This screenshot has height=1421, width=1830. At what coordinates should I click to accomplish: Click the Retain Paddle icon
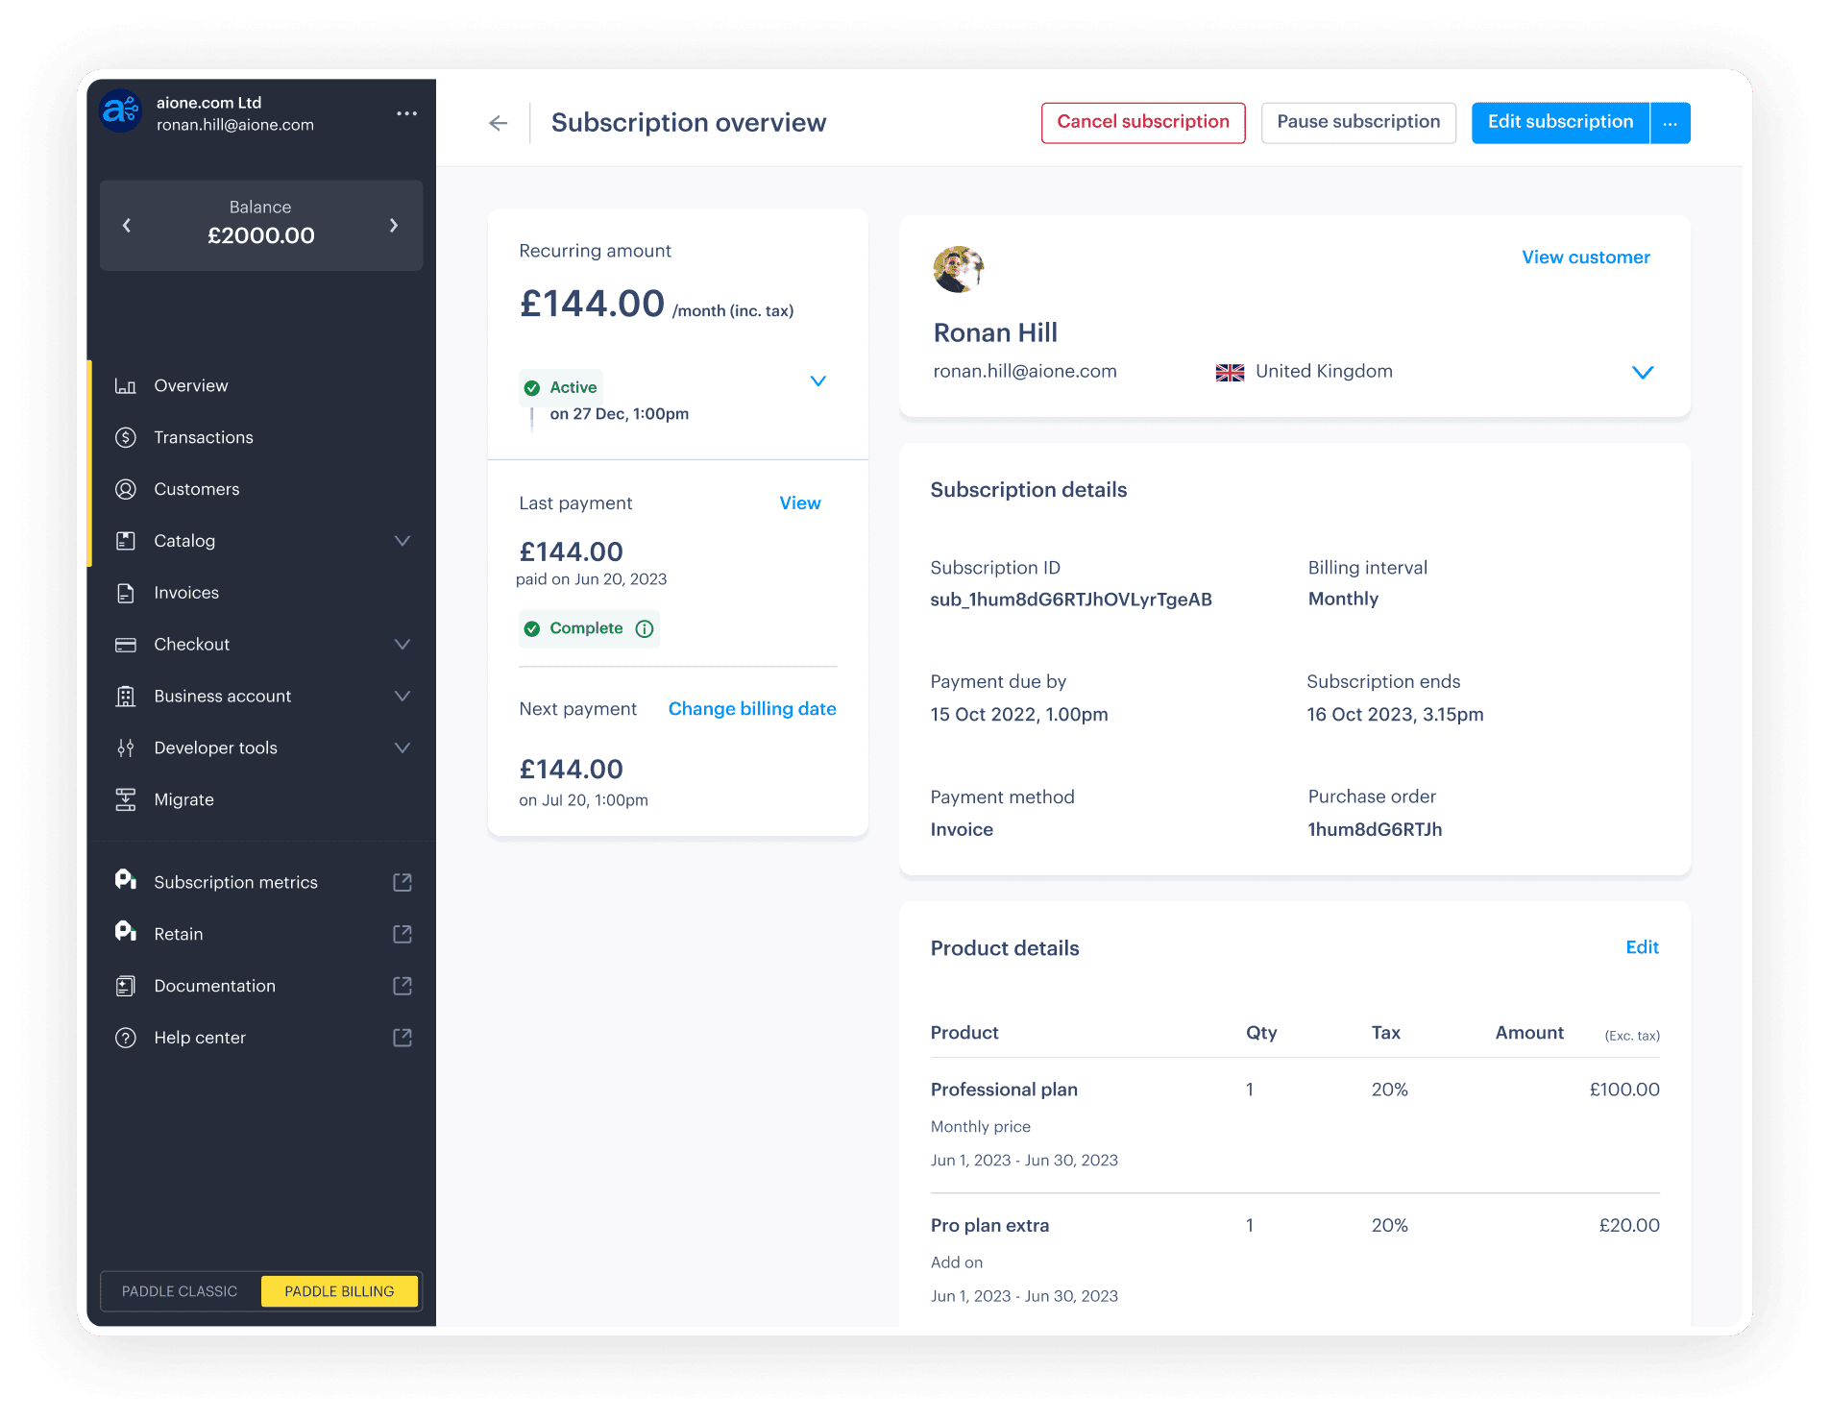125,932
